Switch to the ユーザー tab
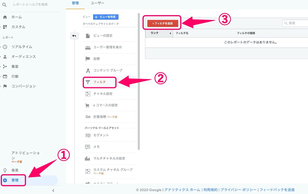This screenshot has height=194, width=308. click(98, 3)
